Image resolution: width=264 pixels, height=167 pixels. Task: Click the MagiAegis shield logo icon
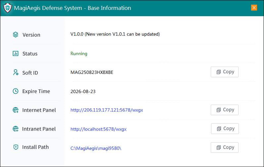coord(8,8)
